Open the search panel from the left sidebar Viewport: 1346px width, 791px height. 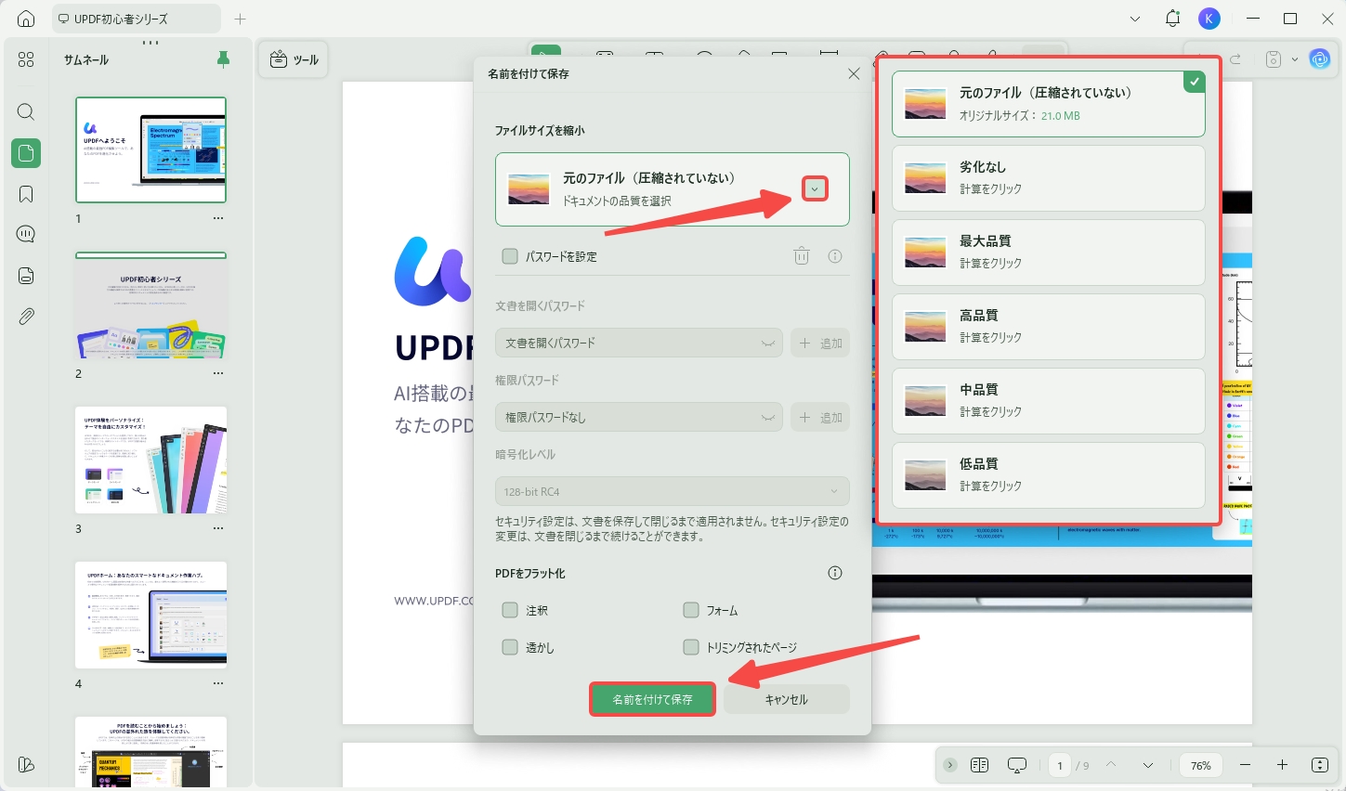pyautogui.click(x=26, y=112)
